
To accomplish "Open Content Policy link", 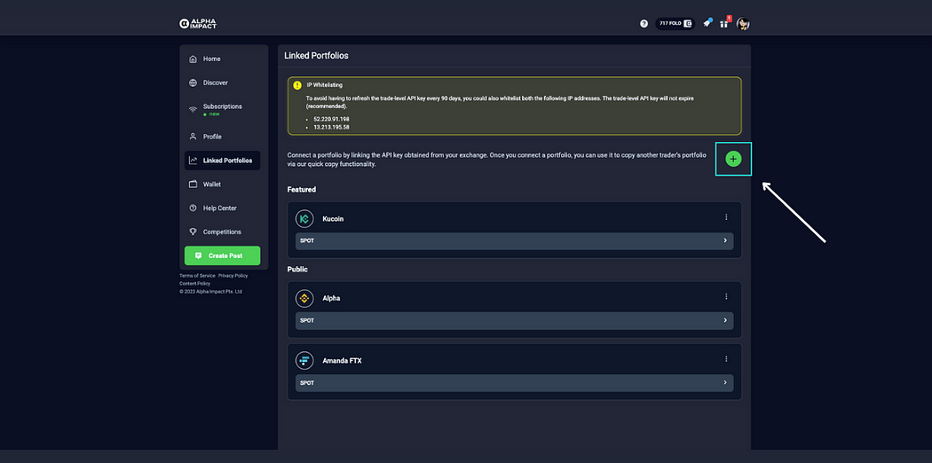I will pyautogui.click(x=195, y=284).
